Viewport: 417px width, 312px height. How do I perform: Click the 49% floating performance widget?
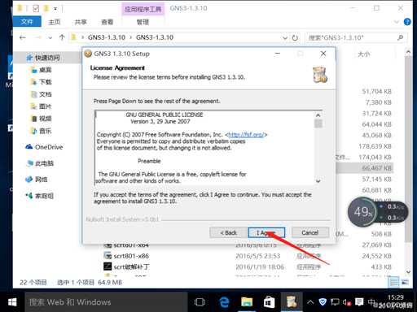362,212
